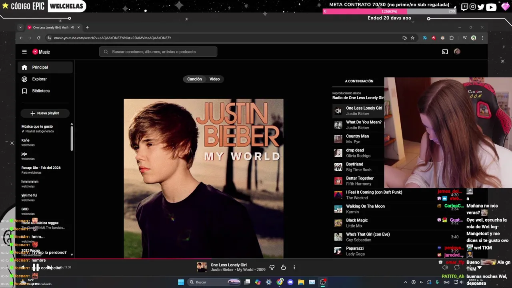
Task: Create a new playlist with Nueva playlist
Action: pos(45,113)
